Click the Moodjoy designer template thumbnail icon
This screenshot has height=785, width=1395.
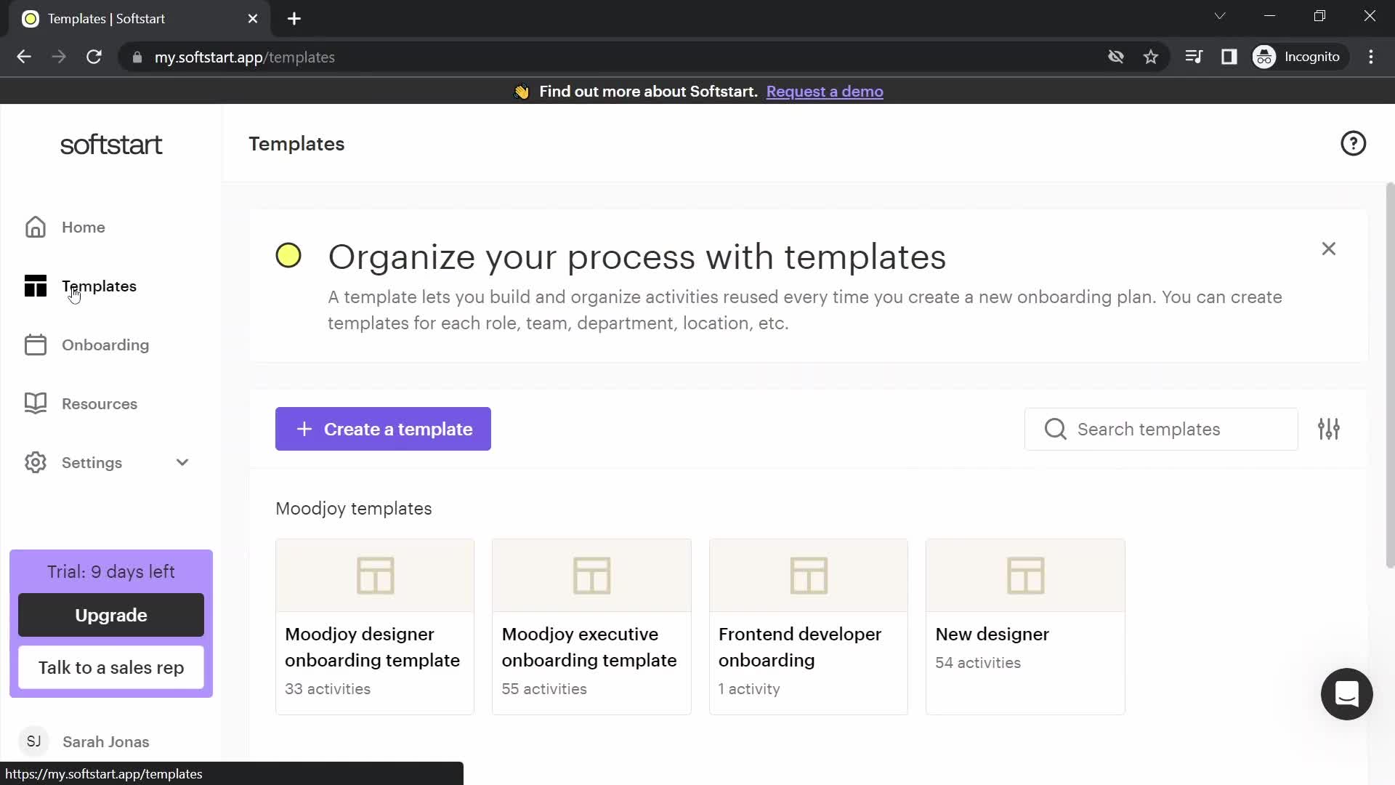pyautogui.click(x=375, y=576)
